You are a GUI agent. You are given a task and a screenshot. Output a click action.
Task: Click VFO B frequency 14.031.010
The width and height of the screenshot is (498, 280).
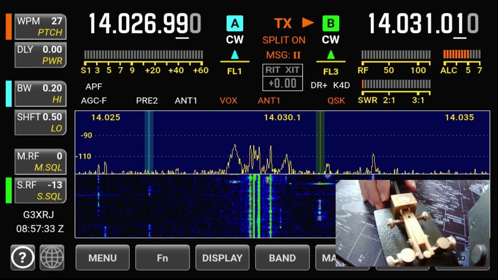tap(423, 23)
